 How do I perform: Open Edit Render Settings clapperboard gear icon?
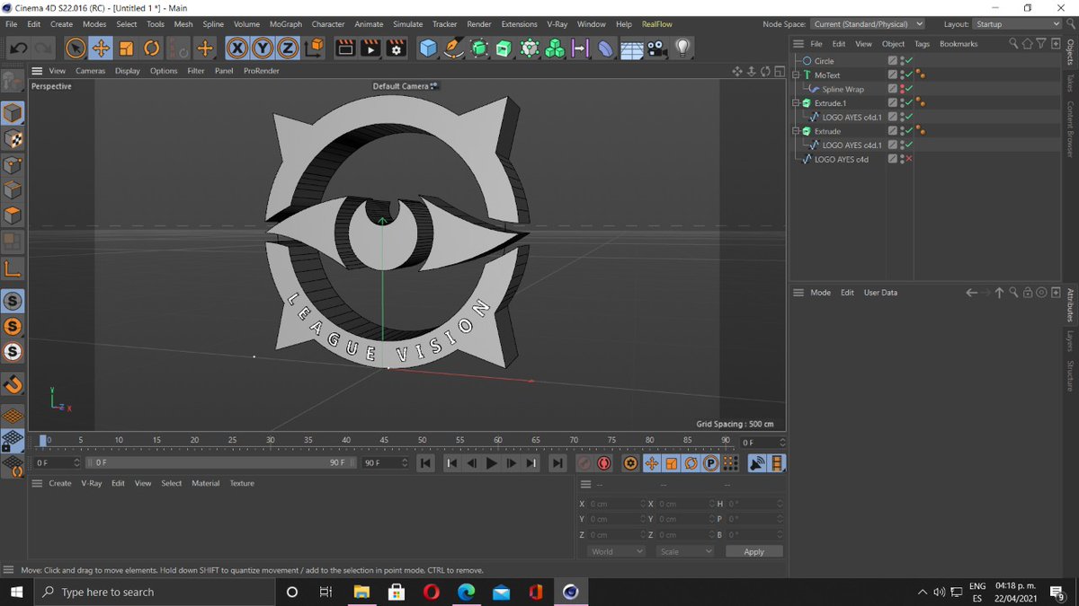click(x=397, y=48)
